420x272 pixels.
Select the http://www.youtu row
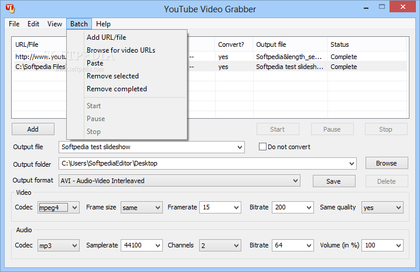click(x=40, y=57)
